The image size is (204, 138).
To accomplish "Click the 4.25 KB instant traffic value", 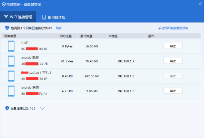I will (67, 91).
